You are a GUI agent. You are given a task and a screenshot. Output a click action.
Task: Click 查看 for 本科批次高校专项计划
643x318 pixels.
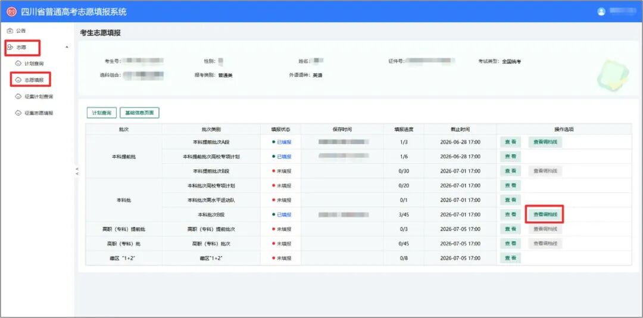(510, 185)
